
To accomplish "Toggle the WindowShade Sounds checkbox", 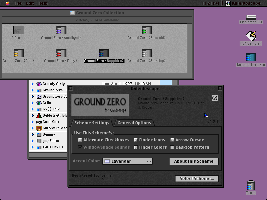I will tap(80, 147).
